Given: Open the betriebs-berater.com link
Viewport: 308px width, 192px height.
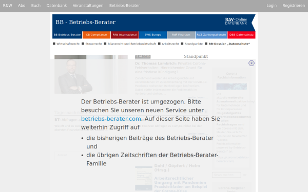Looking at the screenshot, I should point(111,119).
